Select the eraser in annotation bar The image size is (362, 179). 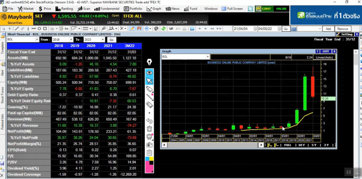coord(150,105)
